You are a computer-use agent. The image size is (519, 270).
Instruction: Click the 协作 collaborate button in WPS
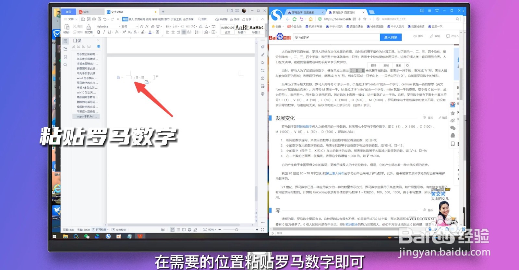click(235, 19)
